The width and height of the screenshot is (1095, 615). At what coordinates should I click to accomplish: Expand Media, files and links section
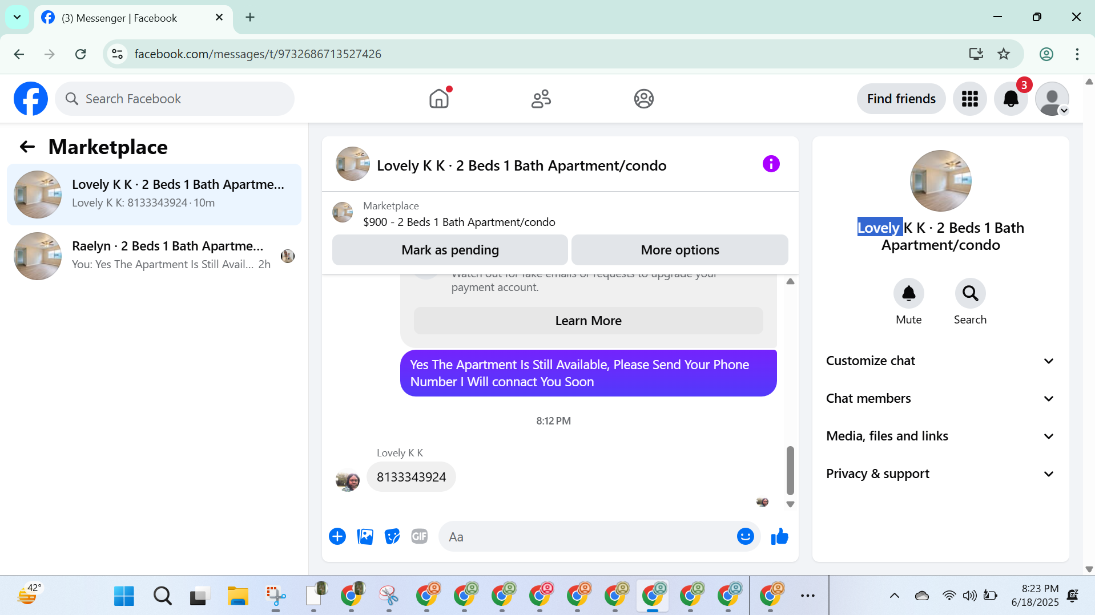pyautogui.click(x=940, y=436)
